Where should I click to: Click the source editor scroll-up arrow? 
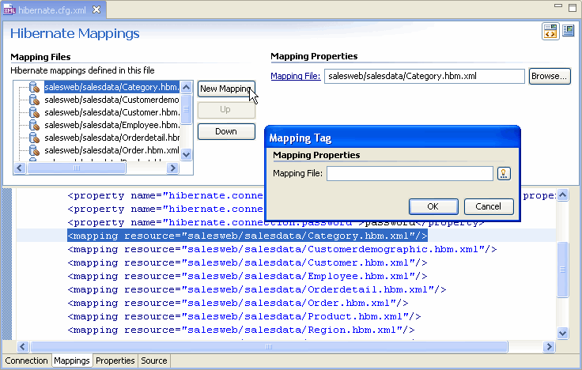coord(563,194)
